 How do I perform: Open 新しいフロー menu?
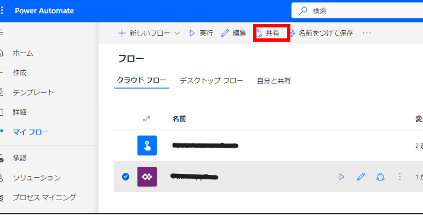coord(149,33)
